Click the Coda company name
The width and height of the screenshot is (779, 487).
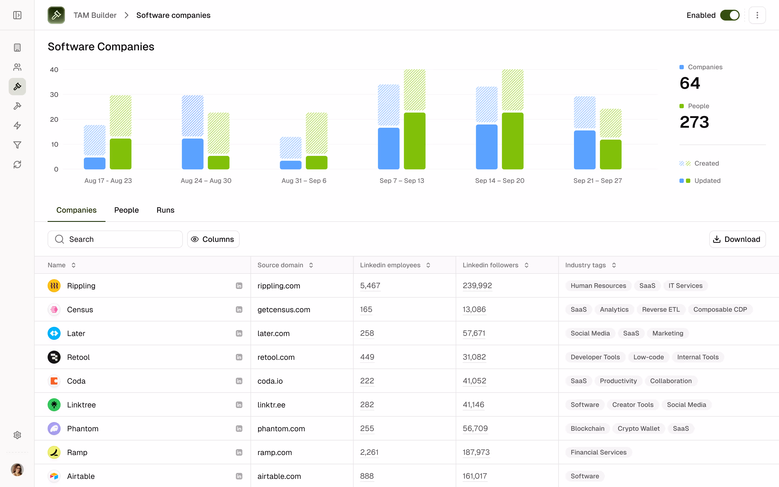coord(76,381)
